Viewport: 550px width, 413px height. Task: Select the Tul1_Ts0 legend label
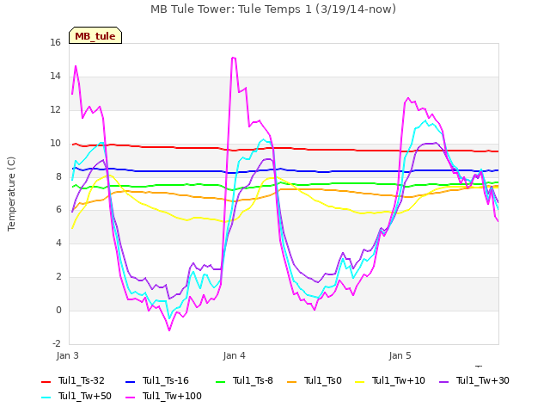pyautogui.click(x=323, y=380)
